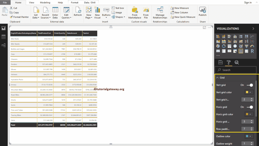
Task: Select the pie chart visual
Action: [218, 46]
